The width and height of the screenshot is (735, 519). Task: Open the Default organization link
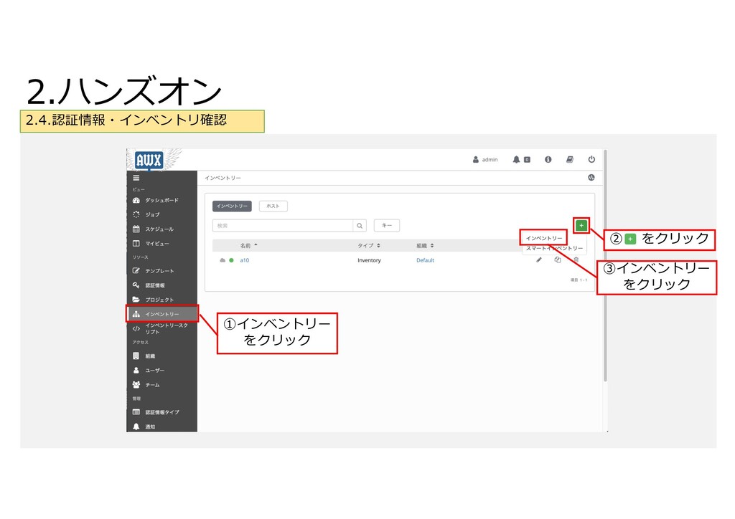(425, 260)
